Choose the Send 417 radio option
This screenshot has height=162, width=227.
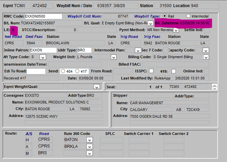(x=77, y=71)
